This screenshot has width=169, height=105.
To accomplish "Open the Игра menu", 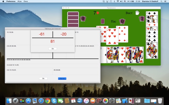I will pyautogui.click(x=19, y=1).
